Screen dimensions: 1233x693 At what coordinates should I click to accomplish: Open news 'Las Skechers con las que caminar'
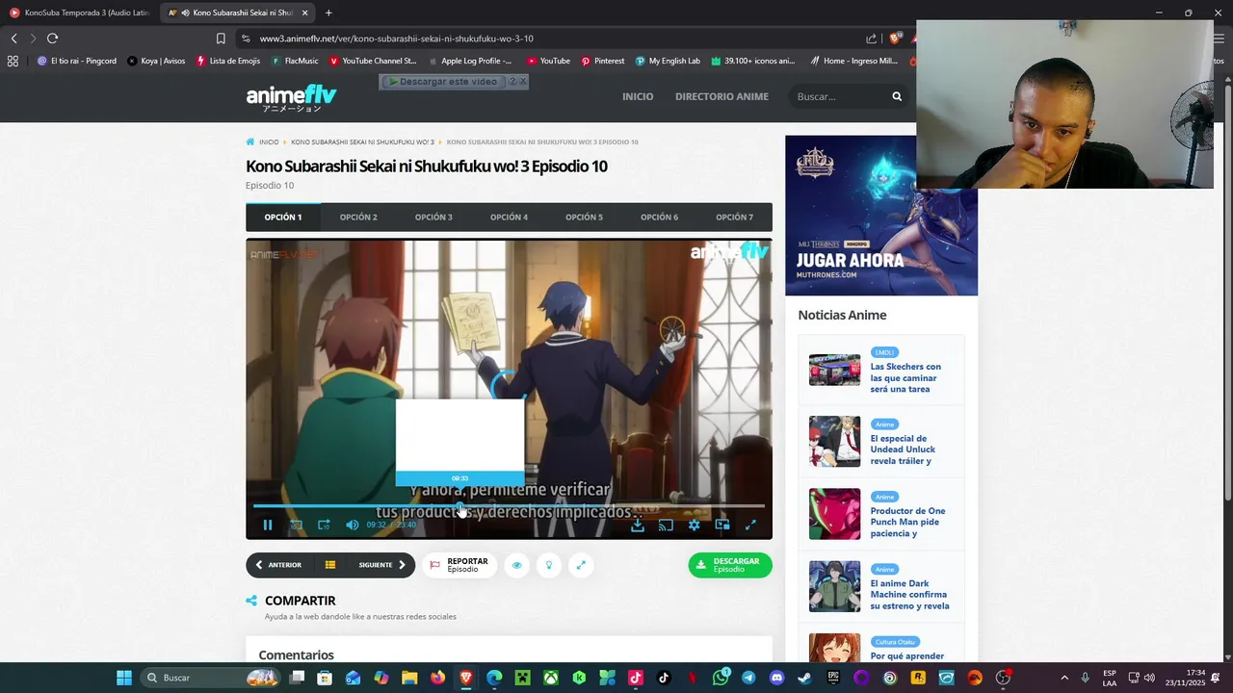[905, 377]
